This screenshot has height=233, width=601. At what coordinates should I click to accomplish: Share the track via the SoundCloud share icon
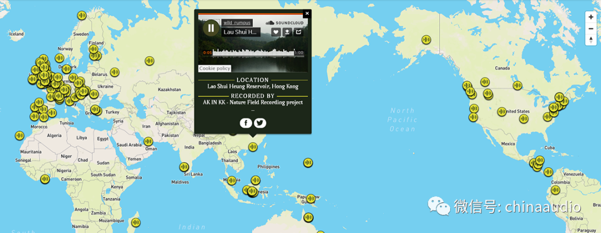(298, 32)
